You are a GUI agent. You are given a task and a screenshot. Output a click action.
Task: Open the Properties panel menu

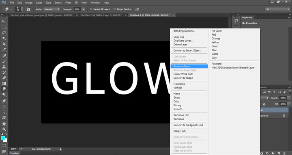click(290, 17)
